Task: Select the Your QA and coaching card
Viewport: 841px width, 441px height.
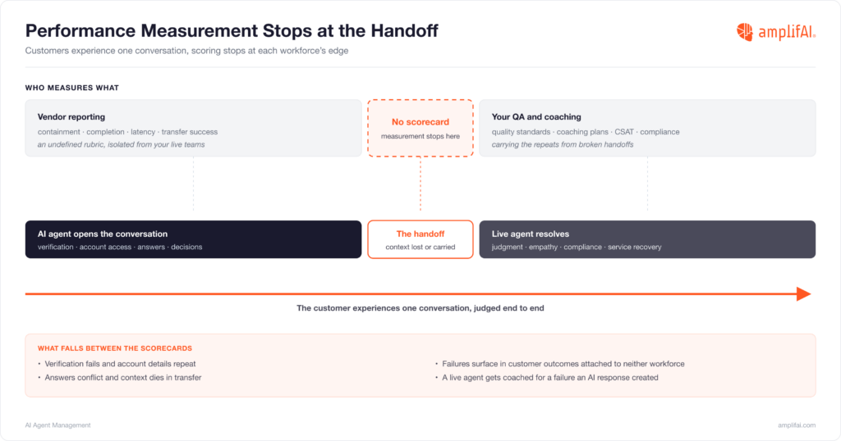Action: tap(647, 128)
